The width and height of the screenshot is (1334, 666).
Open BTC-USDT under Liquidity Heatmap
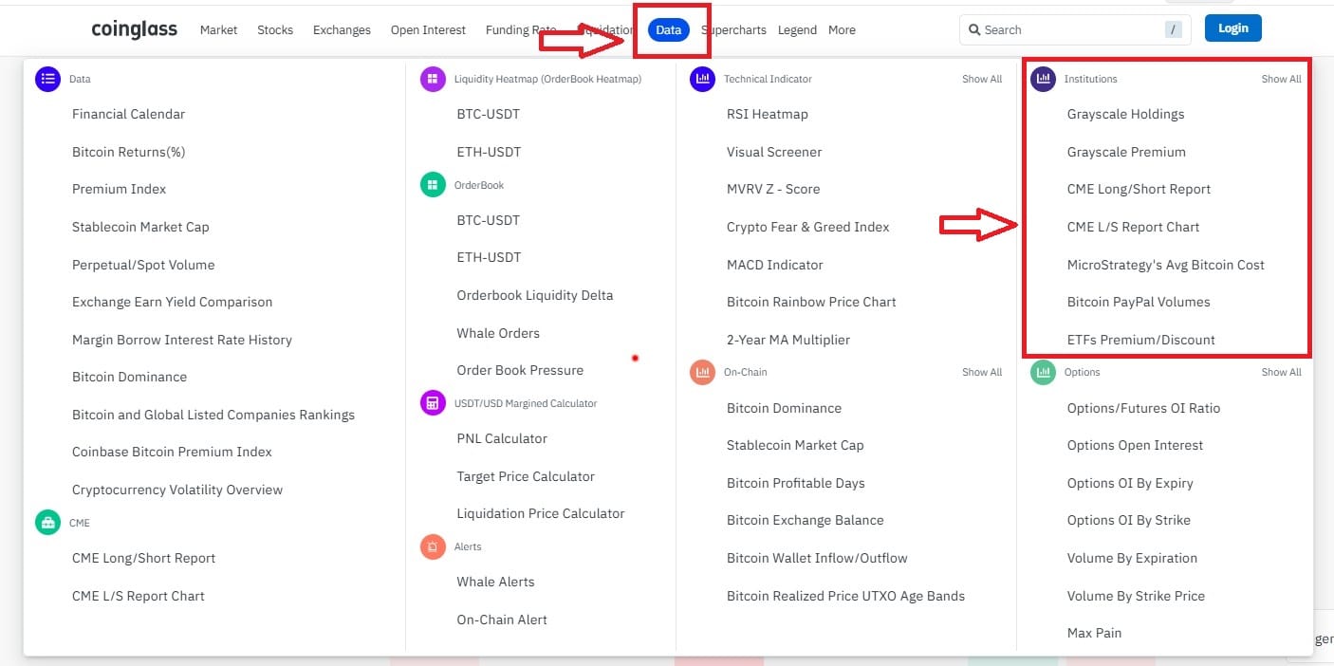coord(489,114)
